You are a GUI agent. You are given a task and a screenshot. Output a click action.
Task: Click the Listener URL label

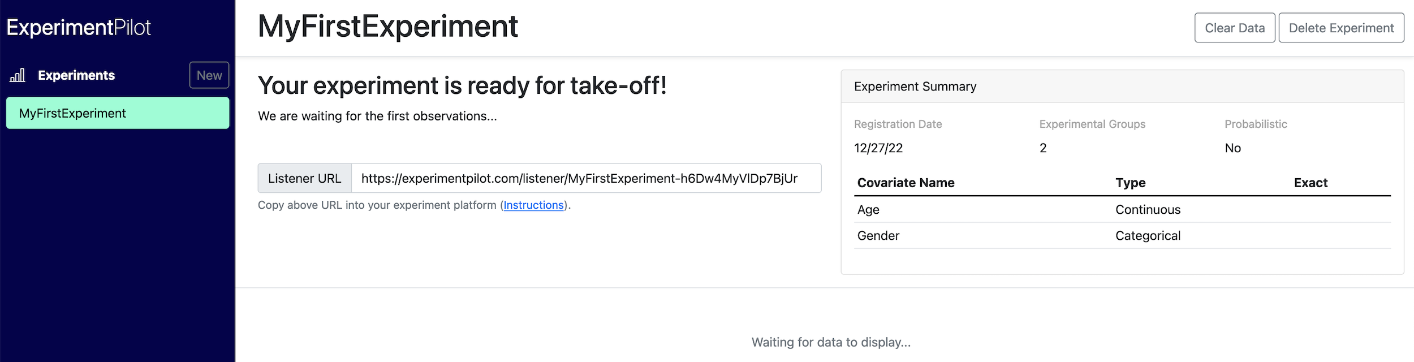click(x=305, y=178)
